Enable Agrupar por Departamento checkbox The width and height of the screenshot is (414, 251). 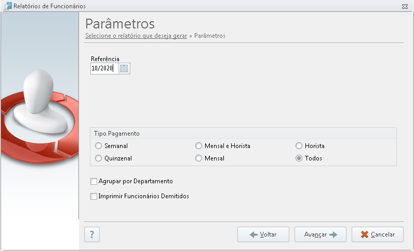tap(94, 181)
